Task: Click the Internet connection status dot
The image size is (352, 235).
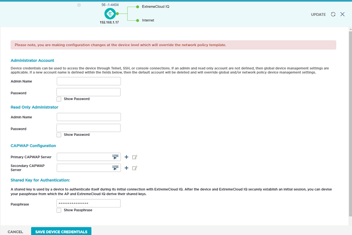Action: coord(138,20)
